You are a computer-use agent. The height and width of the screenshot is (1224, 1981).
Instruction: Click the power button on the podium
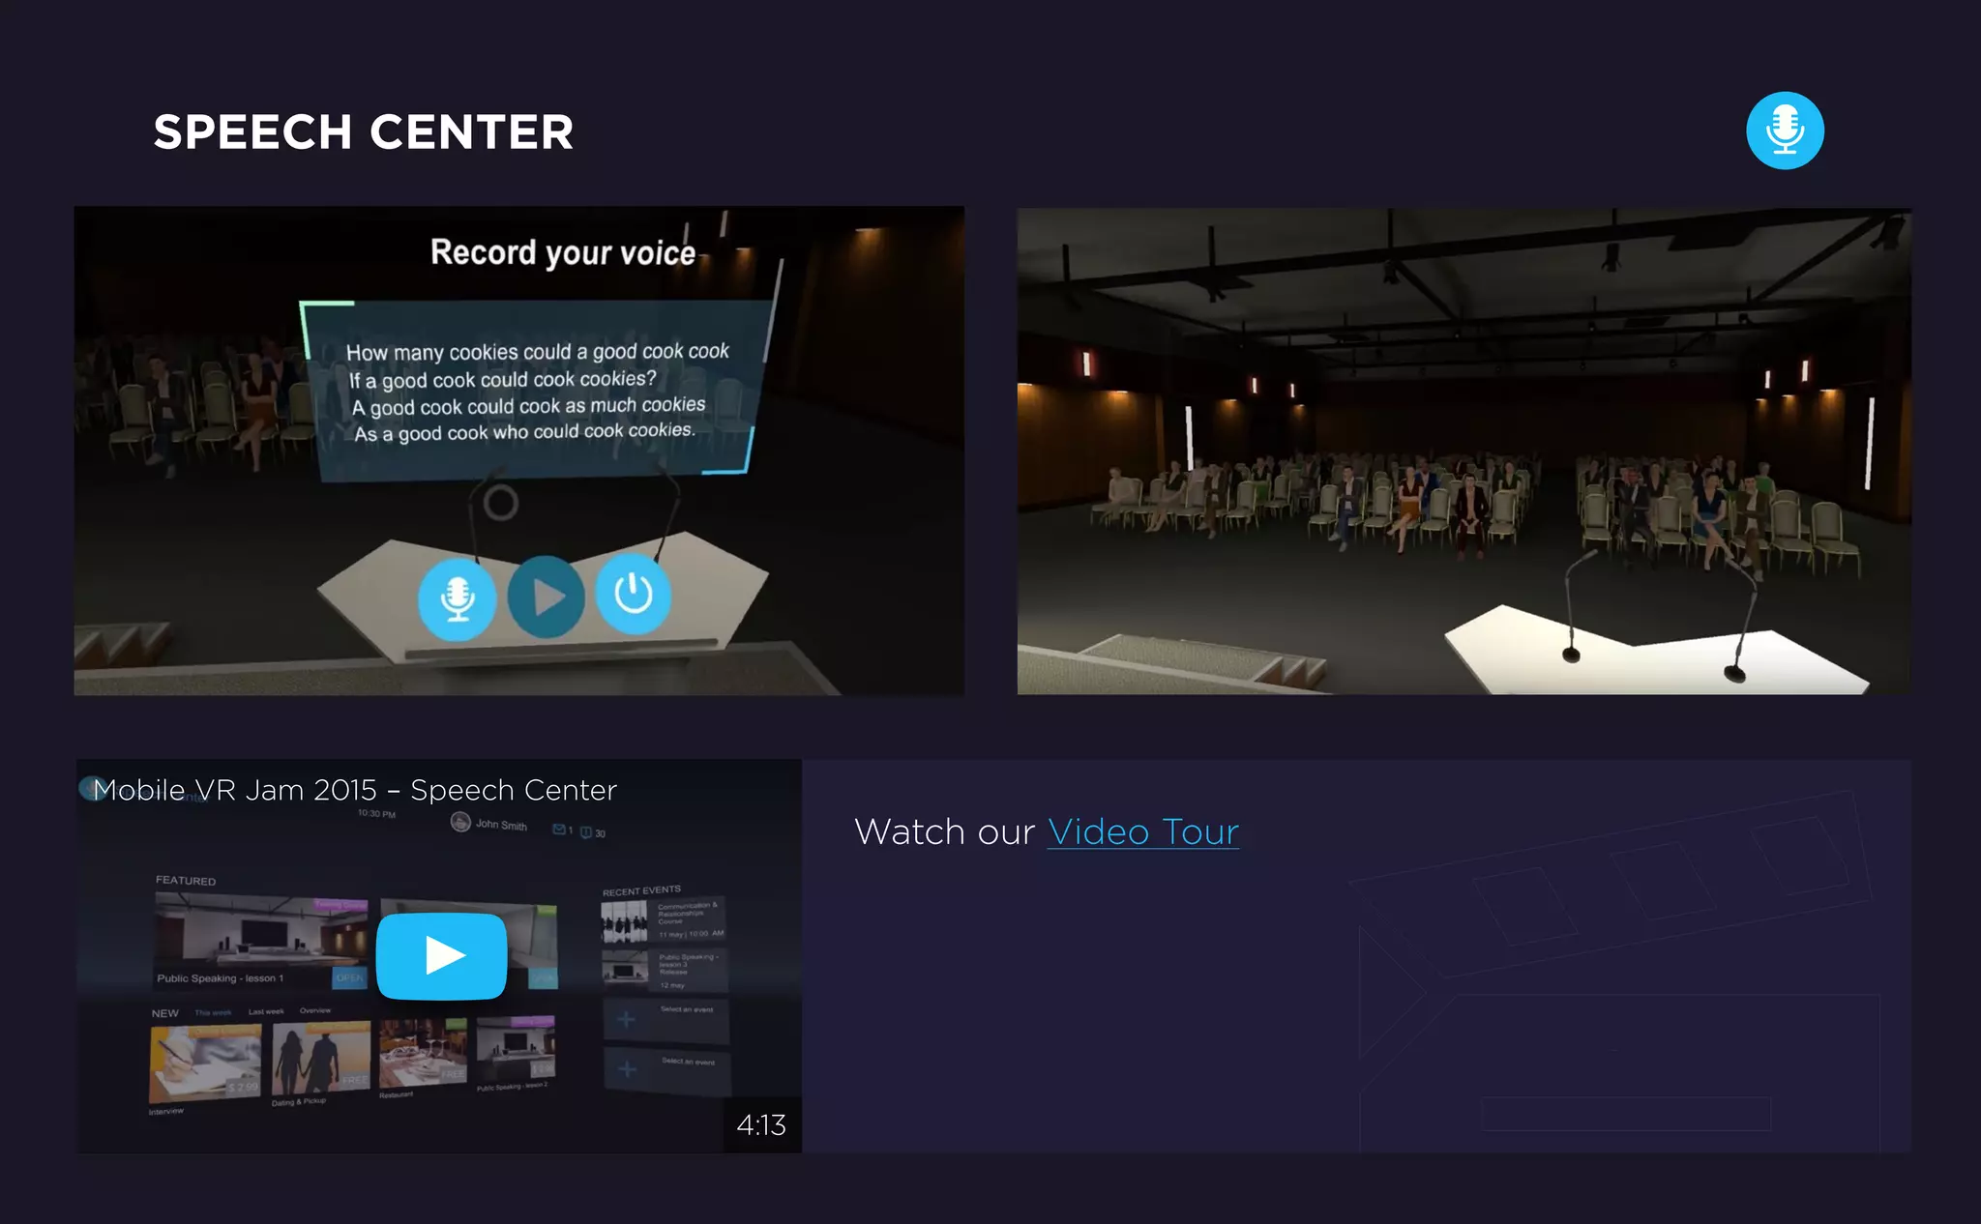[x=634, y=594]
